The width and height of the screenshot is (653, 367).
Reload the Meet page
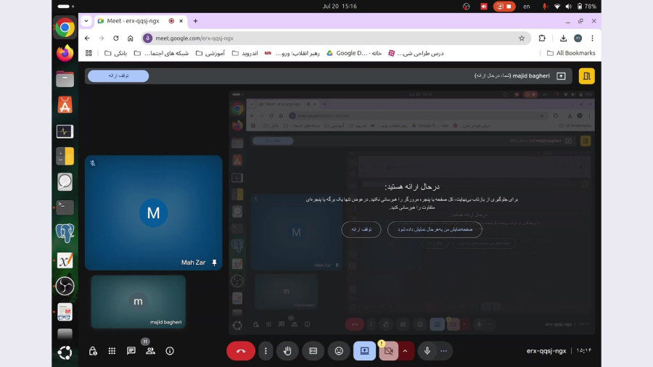pos(116,38)
